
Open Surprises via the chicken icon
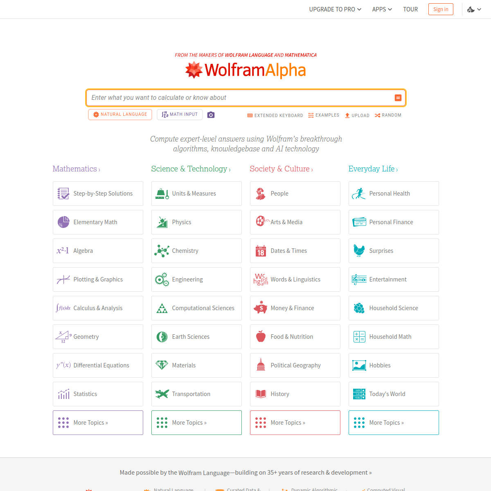(359, 250)
